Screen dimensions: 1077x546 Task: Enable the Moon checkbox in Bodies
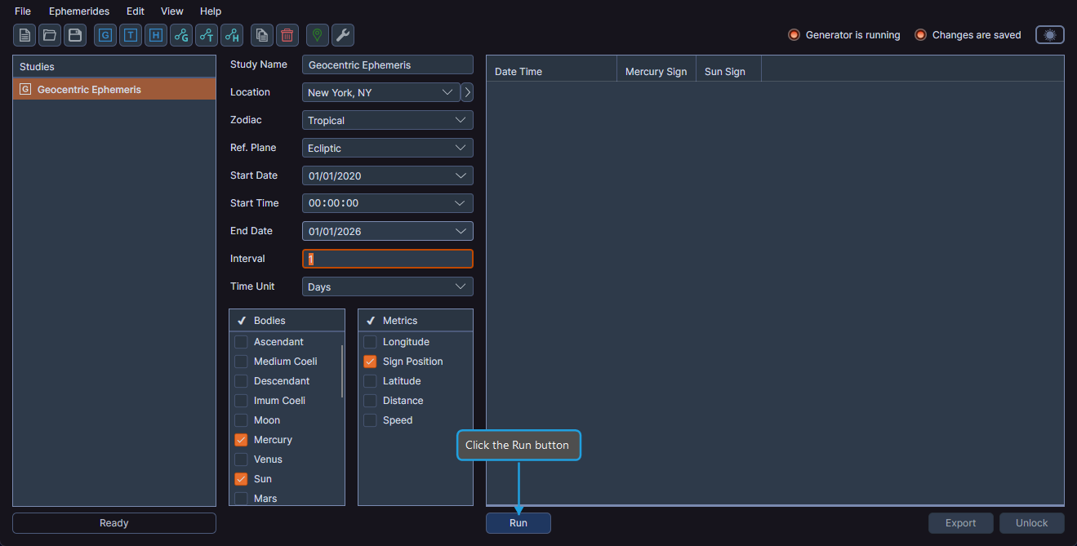pos(241,419)
